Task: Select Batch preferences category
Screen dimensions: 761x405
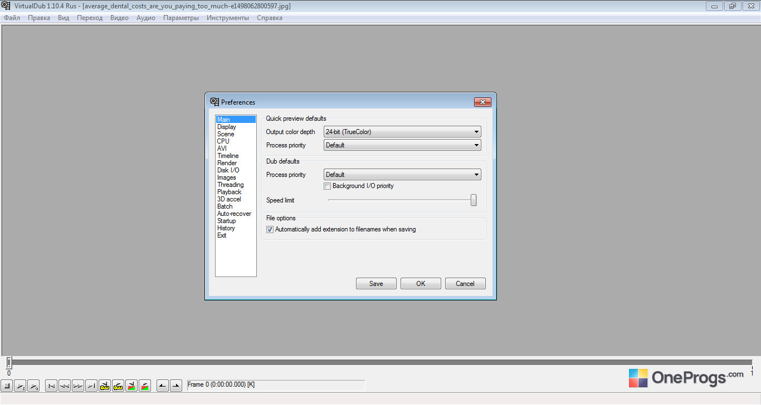Action: (x=236, y=206)
